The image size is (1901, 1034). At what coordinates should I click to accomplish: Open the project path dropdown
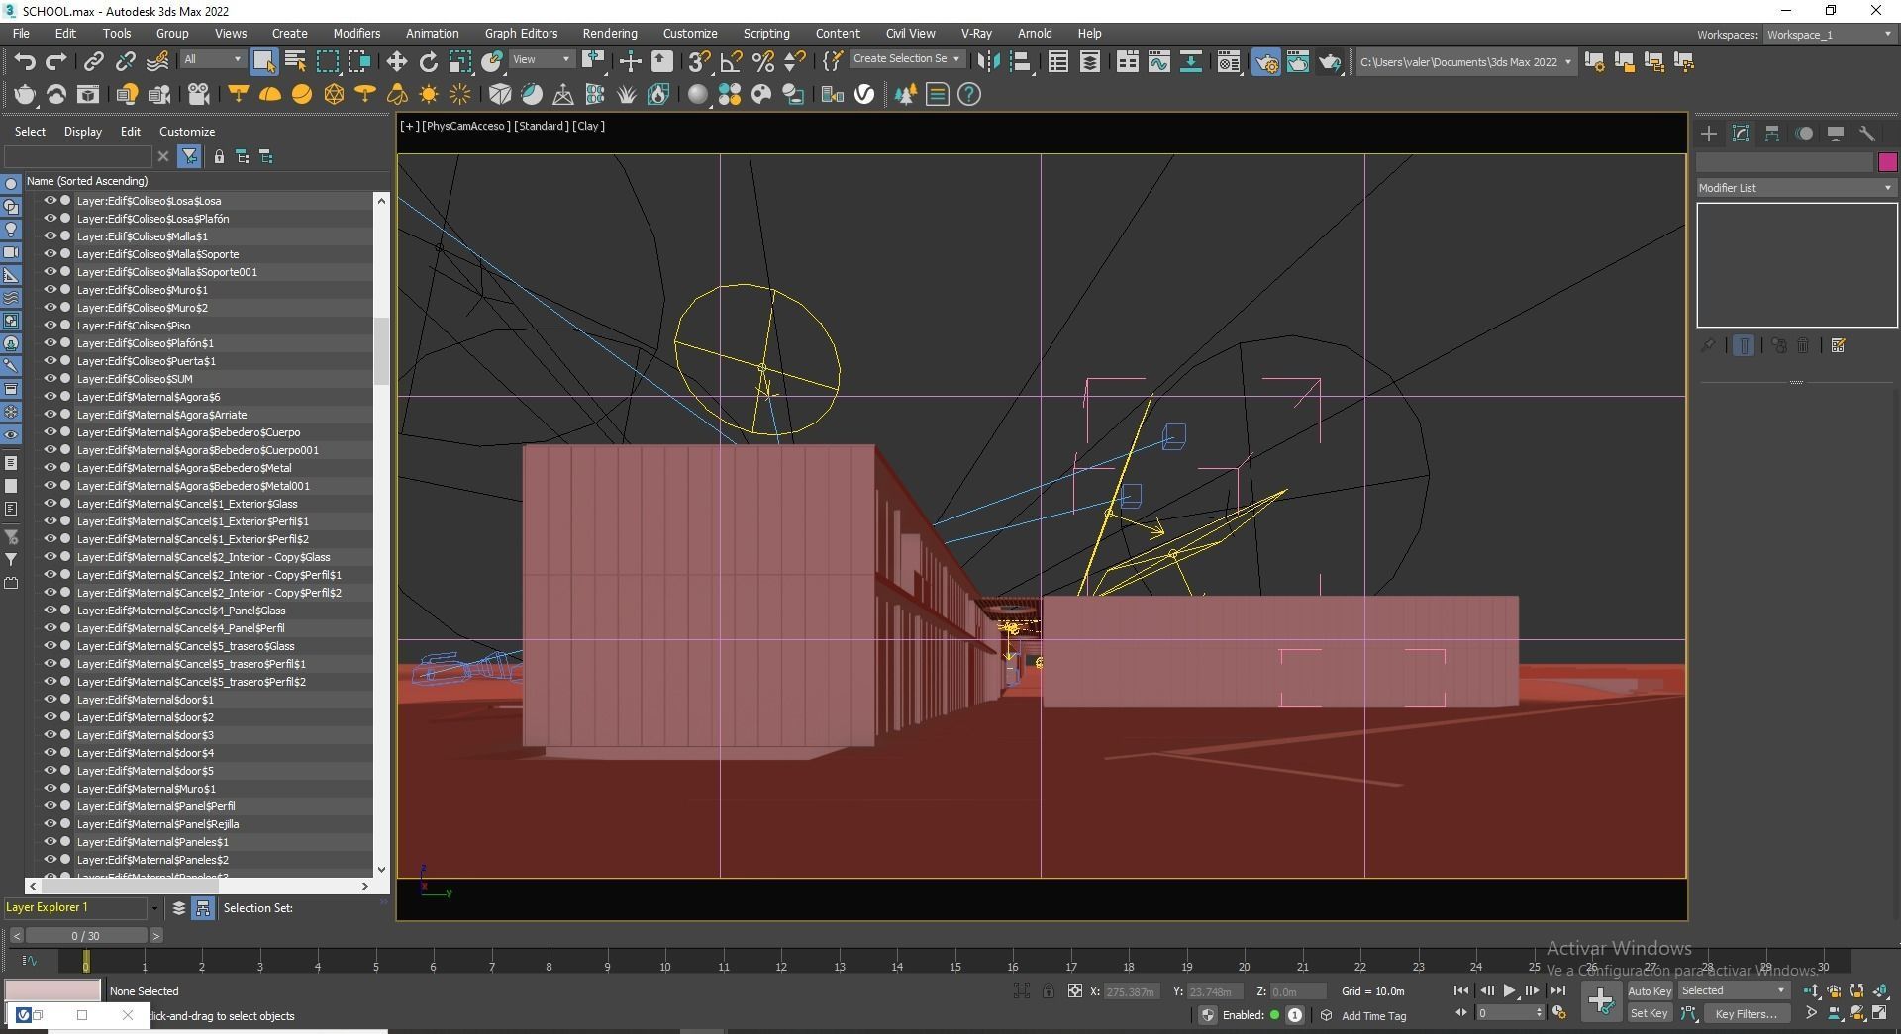pyautogui.click(x=1465, y=62)
